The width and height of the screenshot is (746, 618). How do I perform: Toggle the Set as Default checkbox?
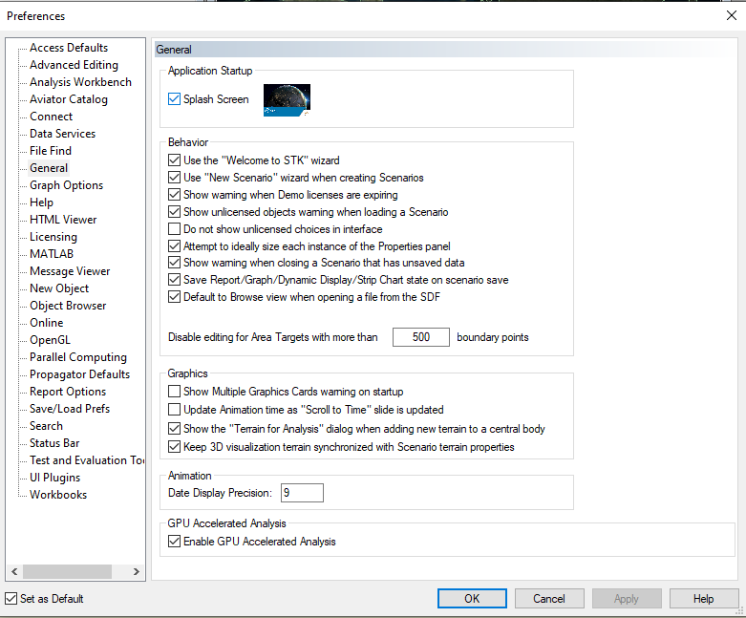(11, 599)
